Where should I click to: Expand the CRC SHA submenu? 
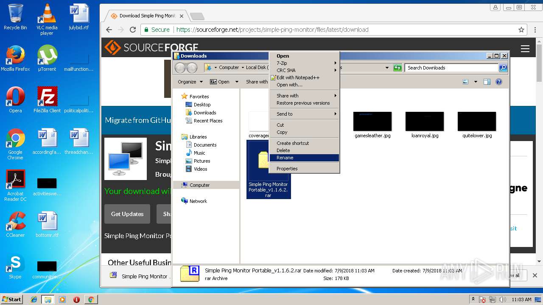point(305,70)
